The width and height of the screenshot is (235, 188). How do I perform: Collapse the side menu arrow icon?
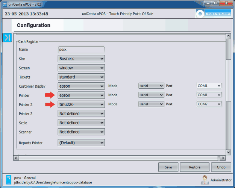click(x=7, y=38)
